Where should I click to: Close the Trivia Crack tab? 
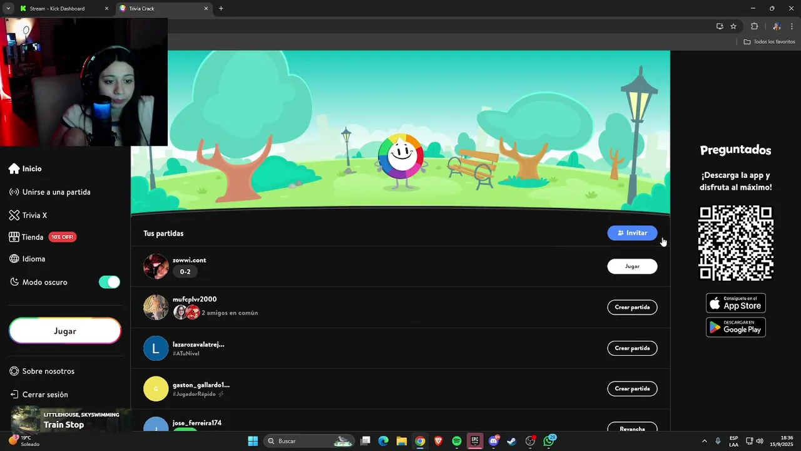(x=206, y=9)
